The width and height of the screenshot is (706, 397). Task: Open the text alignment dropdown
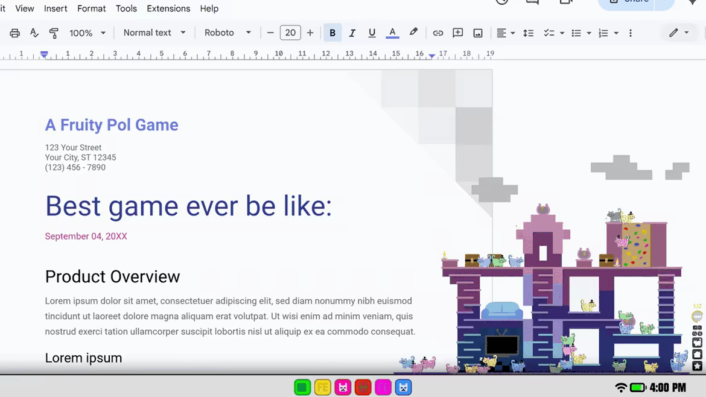(x=505, y=33)
